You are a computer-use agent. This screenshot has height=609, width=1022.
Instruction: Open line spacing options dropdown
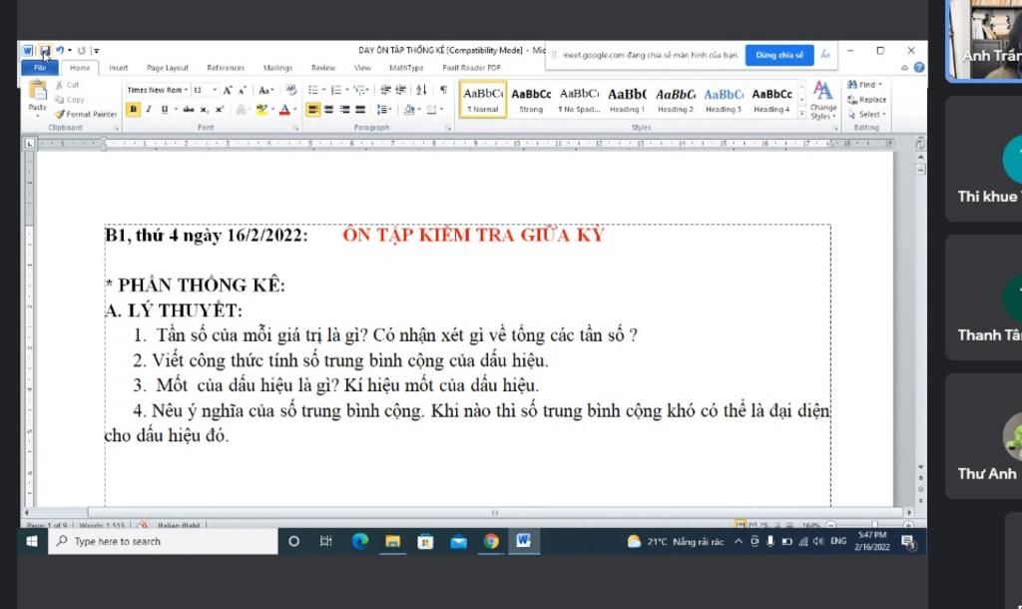point(384,110)
